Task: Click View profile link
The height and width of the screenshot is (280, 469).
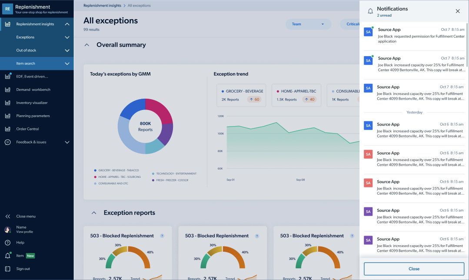Action: (x=24, y=232)
